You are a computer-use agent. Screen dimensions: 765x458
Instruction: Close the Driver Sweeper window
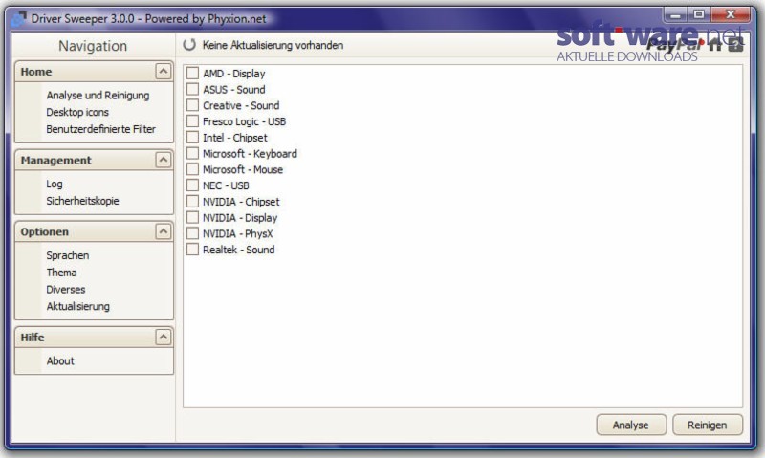click(x=731, y=14)
